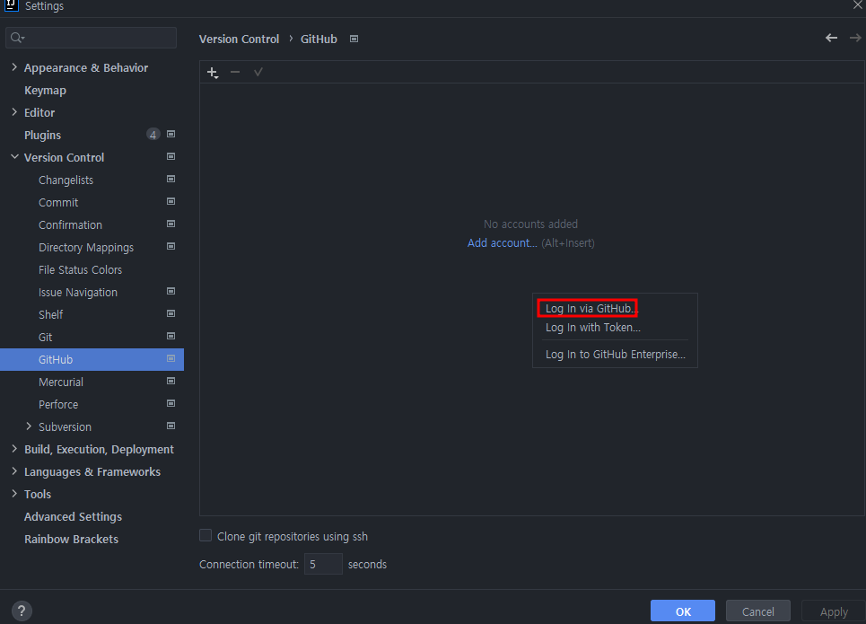Image resolution: width=866 pixels, height=624 pixels.
Task: Click Version Control in the breadcrumb
Action: (239, 40)
